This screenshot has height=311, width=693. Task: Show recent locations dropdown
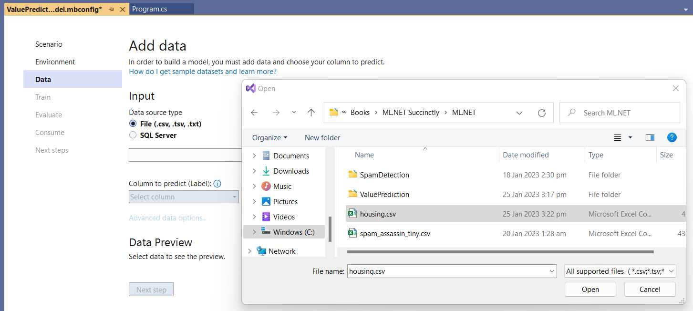click(x=294, y=113)
